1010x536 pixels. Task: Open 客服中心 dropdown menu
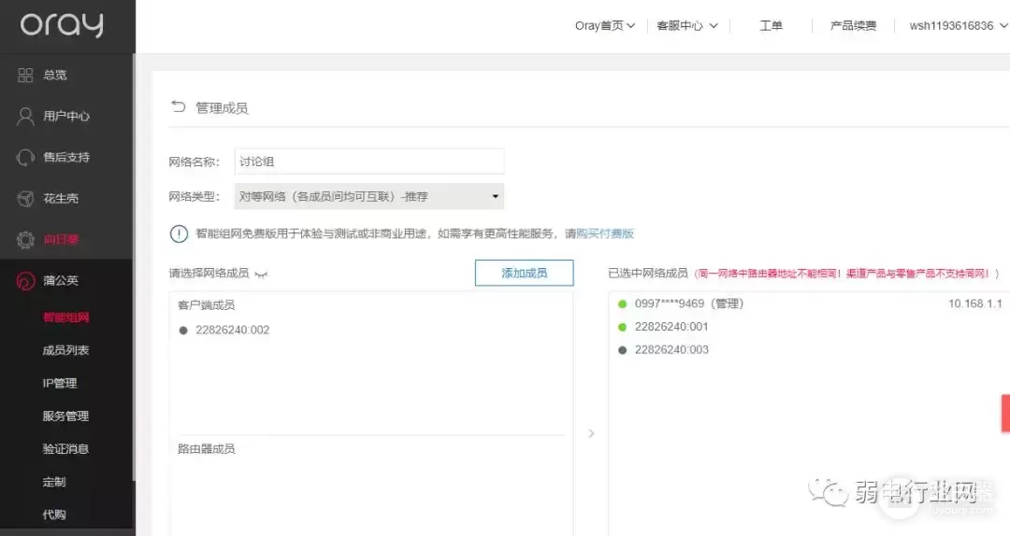pyautogui.click(x=687, y=26)
